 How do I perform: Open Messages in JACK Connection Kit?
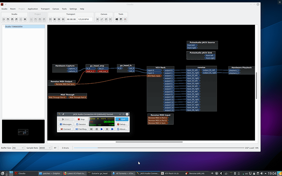pos(66,124)
